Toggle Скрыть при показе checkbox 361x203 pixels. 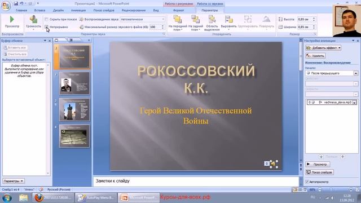46,19
